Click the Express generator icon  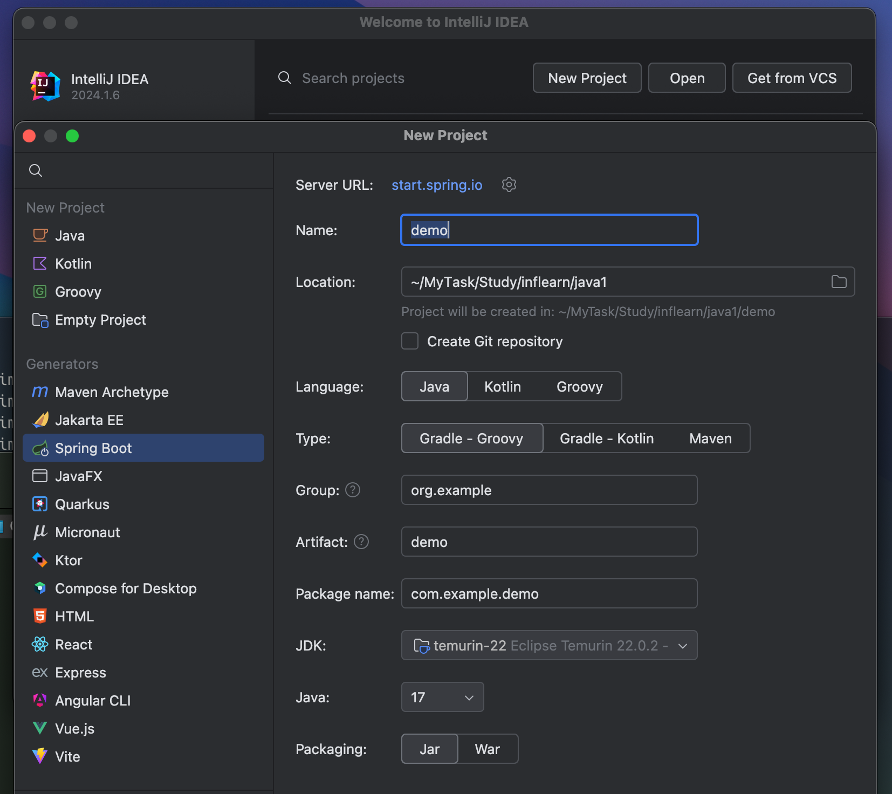(x=40, y=672)
